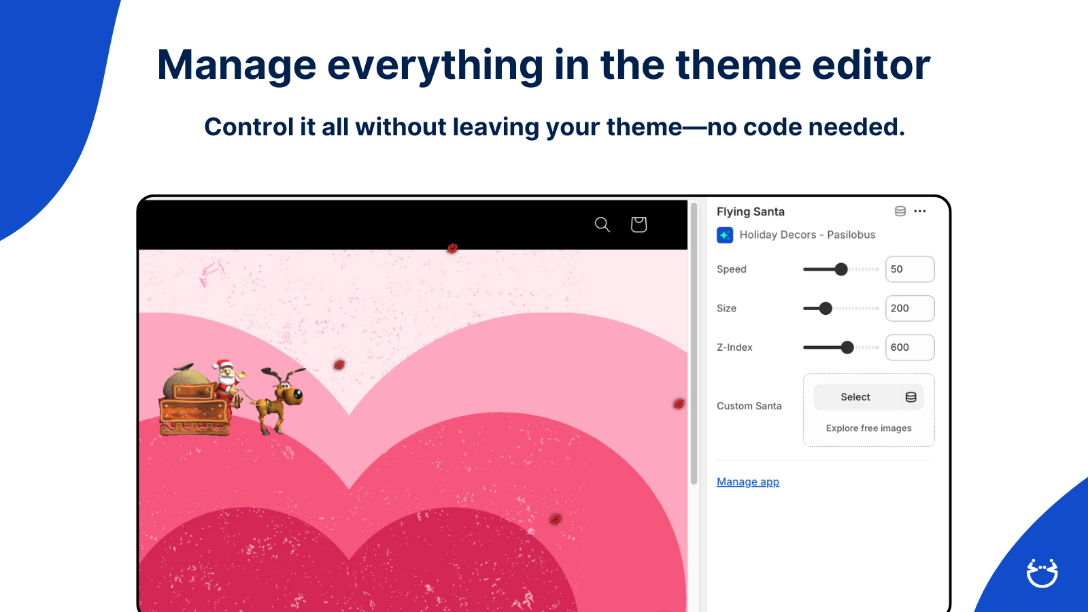The height and width of the screenshot is (612, 1088).
Task: Click the dynamic source icon beside Flying Santa
Action: pos(900,211)
